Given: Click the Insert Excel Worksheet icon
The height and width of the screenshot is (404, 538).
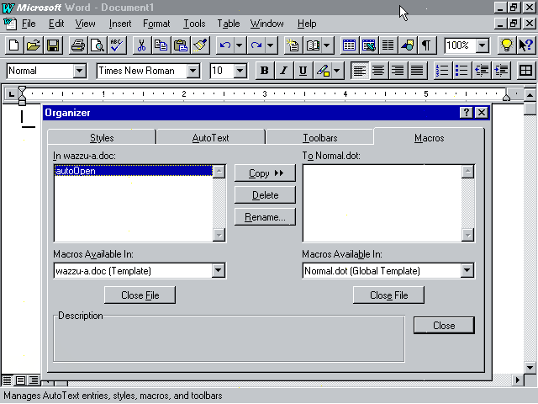Looking at the screenshot, I should click(x=369, y=45).
